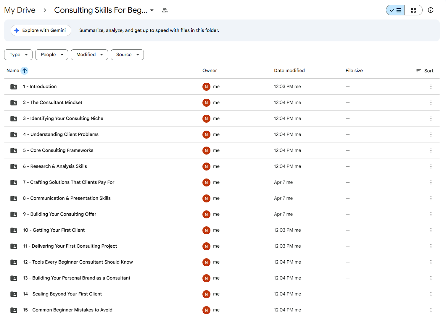Expand the Modified filter dropdown
This screenshot has width=446, height=336.
pos(89,55)
